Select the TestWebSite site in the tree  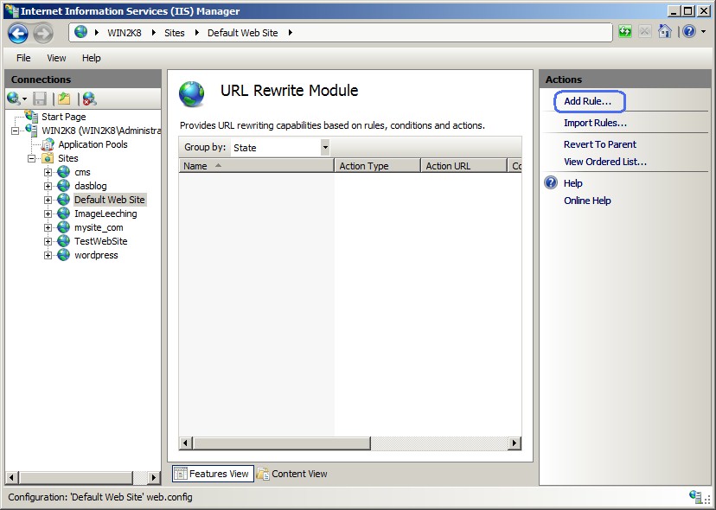(x=101, y=241)
